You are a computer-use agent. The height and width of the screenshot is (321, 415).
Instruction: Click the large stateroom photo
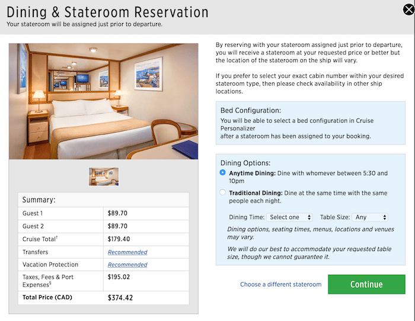(104, 101)
